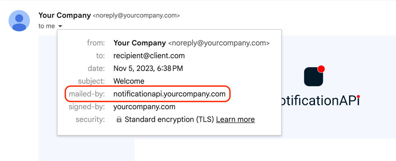396x161 pixels.
Task: Click the red notification dot on the logo
Action: tap(321, 69)
